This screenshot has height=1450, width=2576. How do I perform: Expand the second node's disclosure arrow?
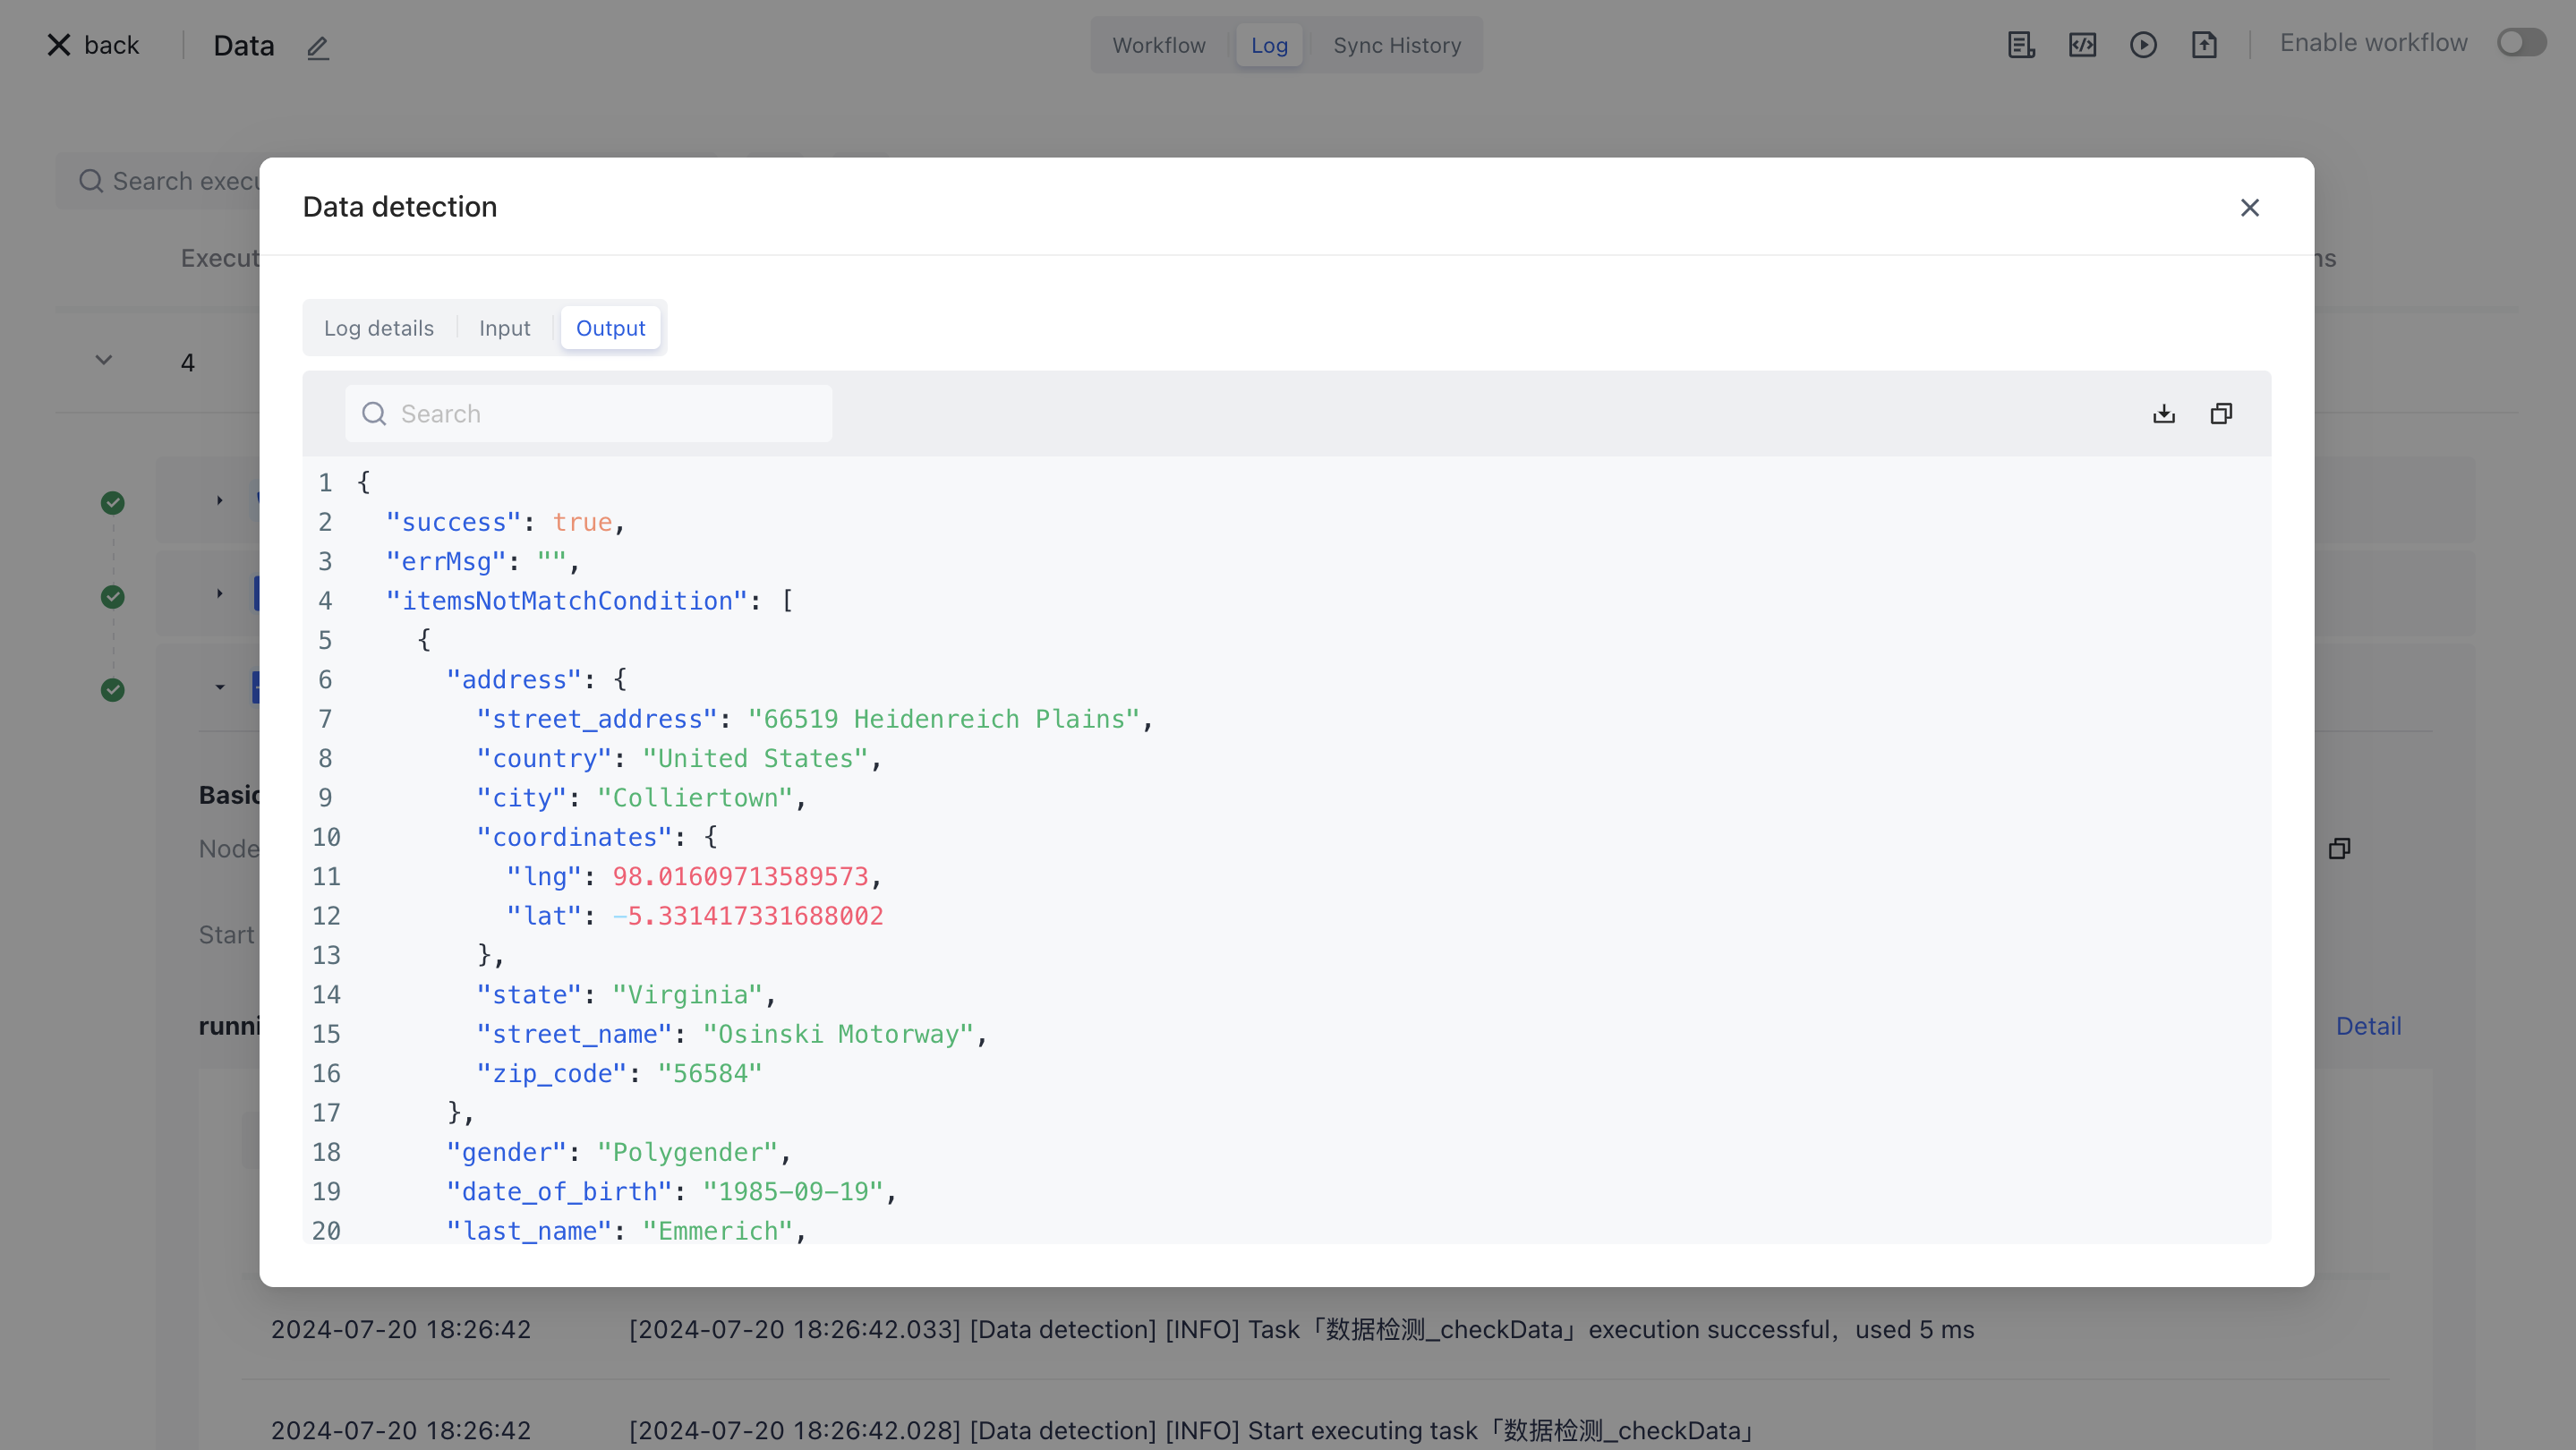[x=220, y=593]
